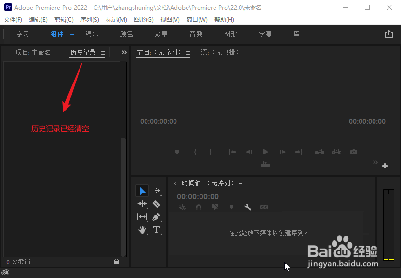401x278 pixels.
Task: Toggle linked selection in timeline
Action: click(x=215, y=207)
